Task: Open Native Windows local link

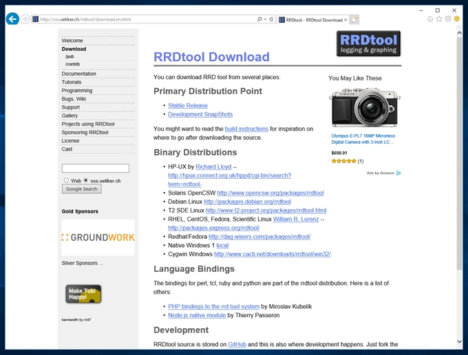Action: (222, 245)
